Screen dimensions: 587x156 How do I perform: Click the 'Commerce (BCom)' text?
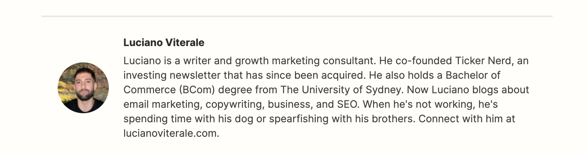tap(169, 90)
